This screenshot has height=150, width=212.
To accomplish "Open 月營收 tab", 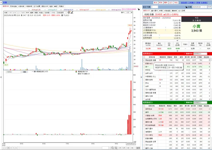I will [x=62, y=6].
